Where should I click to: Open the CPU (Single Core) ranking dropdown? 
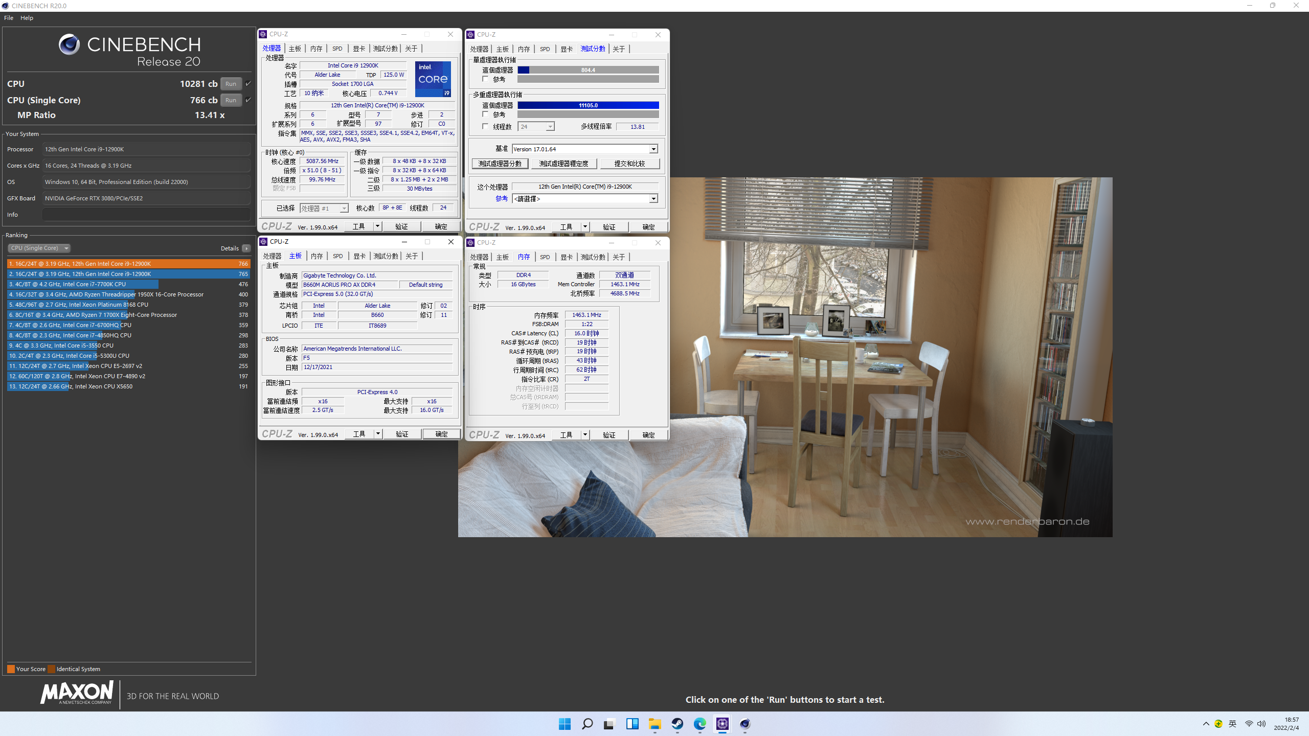pyautogui.click(x=39, y=248)
